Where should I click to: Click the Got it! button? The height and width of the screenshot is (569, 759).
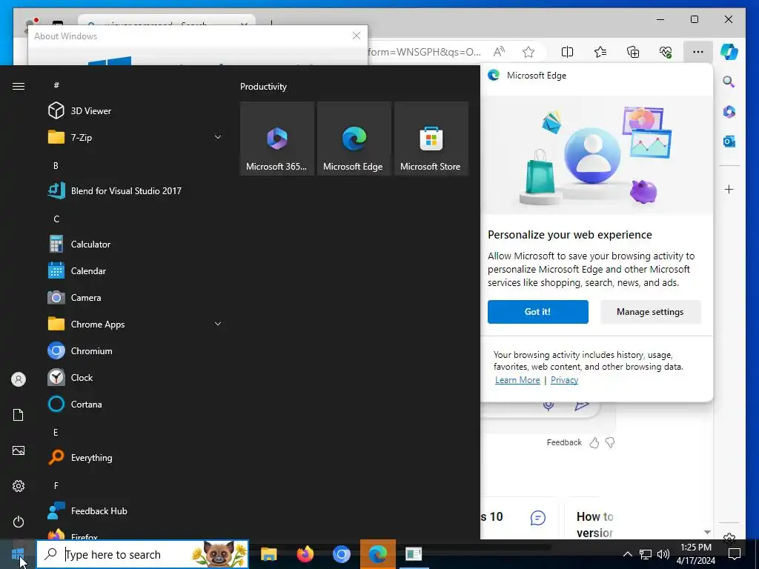pyautogui.click(x=538, y=312)
